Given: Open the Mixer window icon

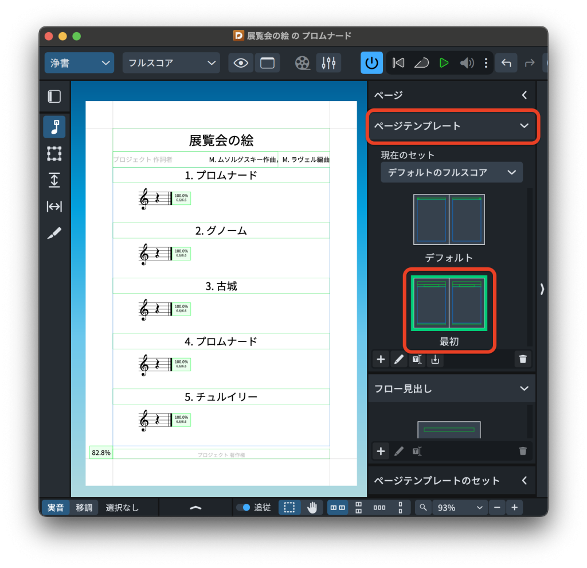Looking at the screenshot, I should click(x=328, y=63).
